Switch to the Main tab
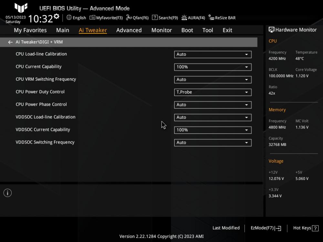 point(63,30)
